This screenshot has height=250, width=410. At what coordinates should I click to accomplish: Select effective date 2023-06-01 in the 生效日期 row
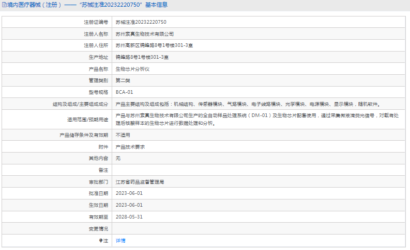click(x=129, y=205)
